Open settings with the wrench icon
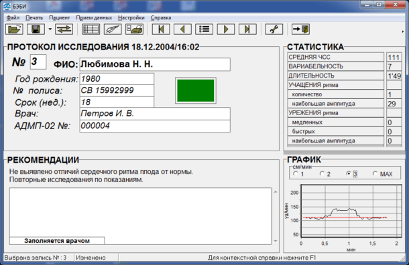This screenshot has width=409, height=265. (274, 29)
